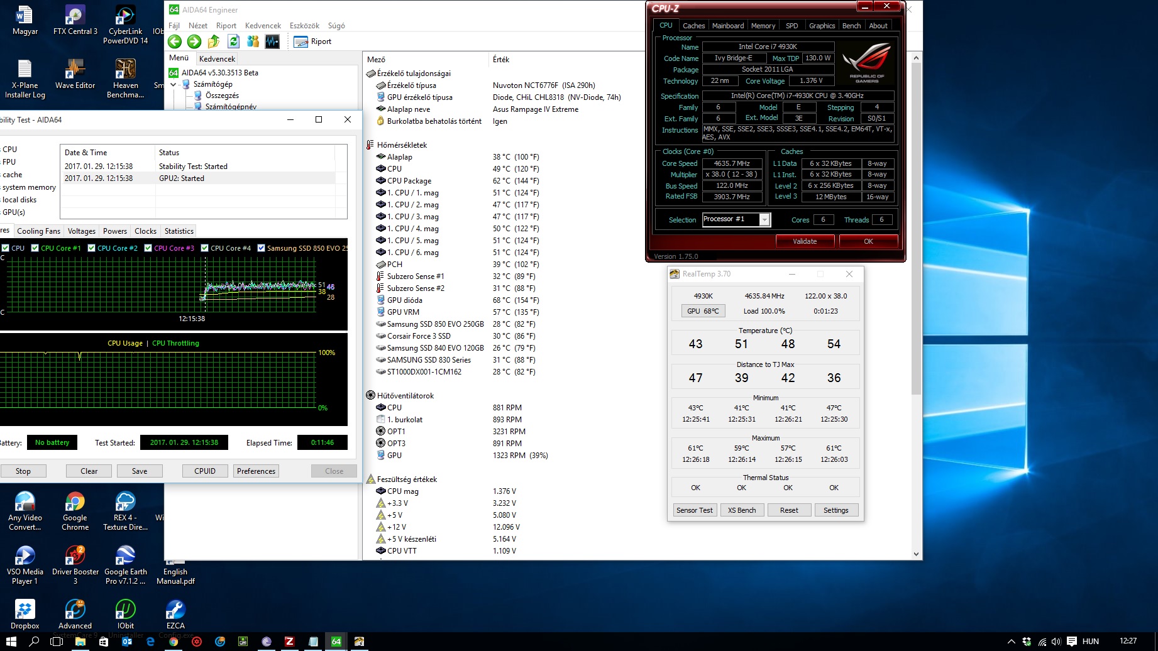
Task: Go back with AIDA64 green left arrow
Action: 175,41
